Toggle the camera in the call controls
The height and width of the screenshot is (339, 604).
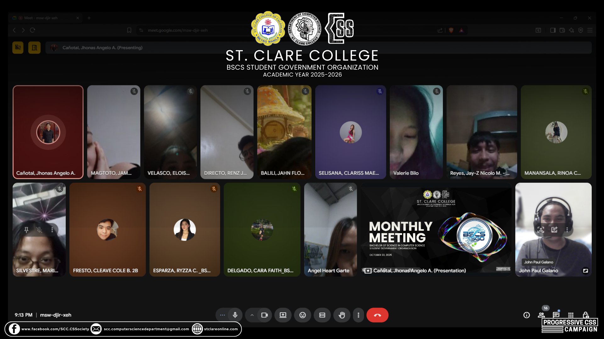coord(265,315)
